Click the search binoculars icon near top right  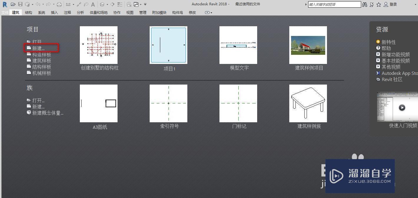click(365, 4)
